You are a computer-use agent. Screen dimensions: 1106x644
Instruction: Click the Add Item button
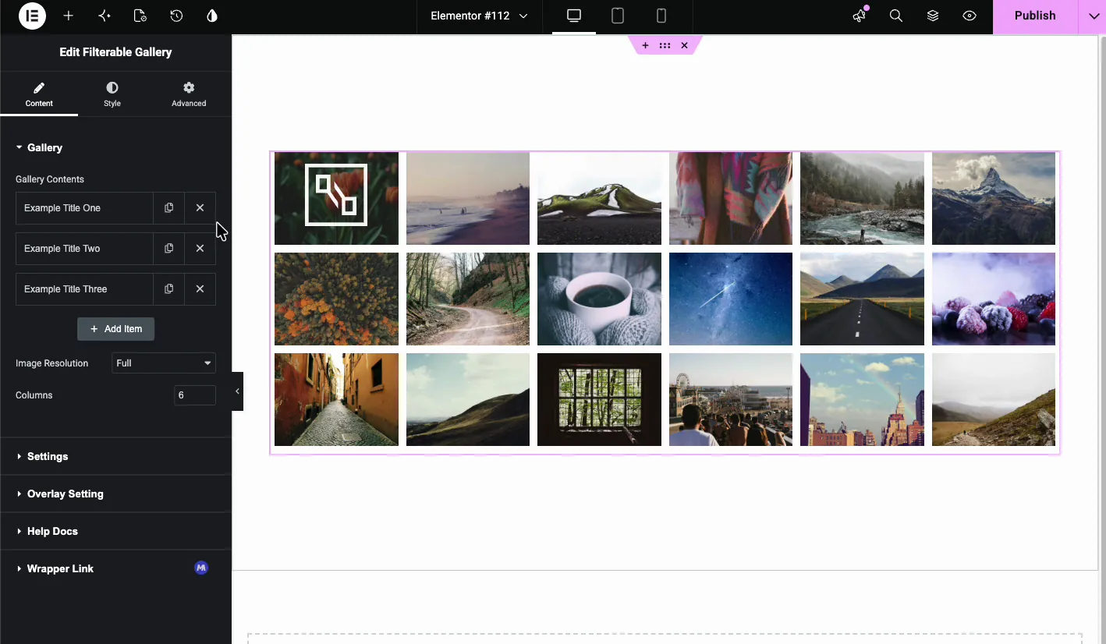115,329
